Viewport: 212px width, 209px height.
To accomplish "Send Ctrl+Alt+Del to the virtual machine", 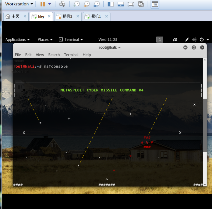I will pos(62,4).
